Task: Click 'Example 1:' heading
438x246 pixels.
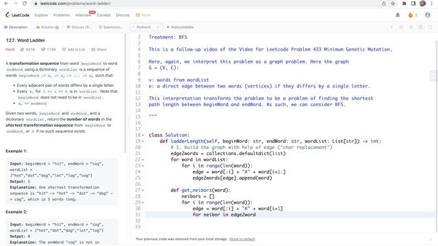Action: point(16,151)
